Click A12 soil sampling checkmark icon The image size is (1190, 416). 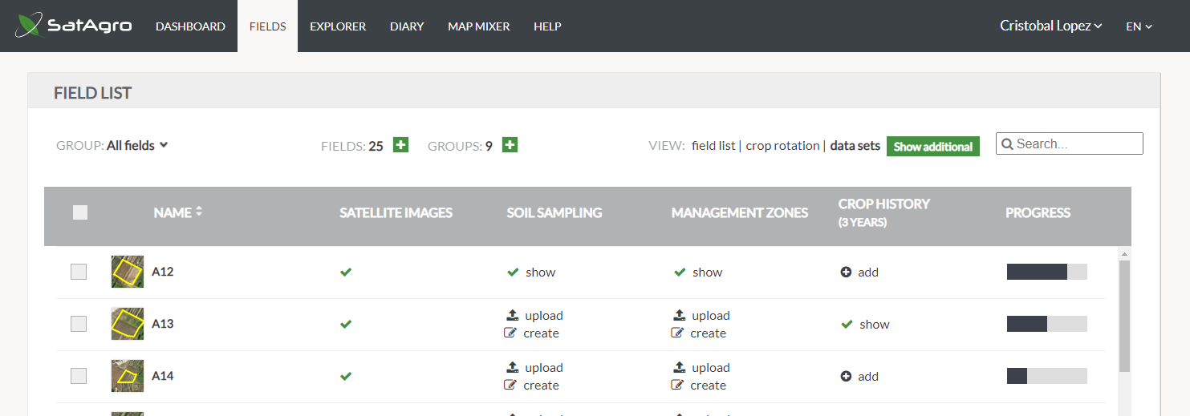pyautogui.click(x=513, y=273)
